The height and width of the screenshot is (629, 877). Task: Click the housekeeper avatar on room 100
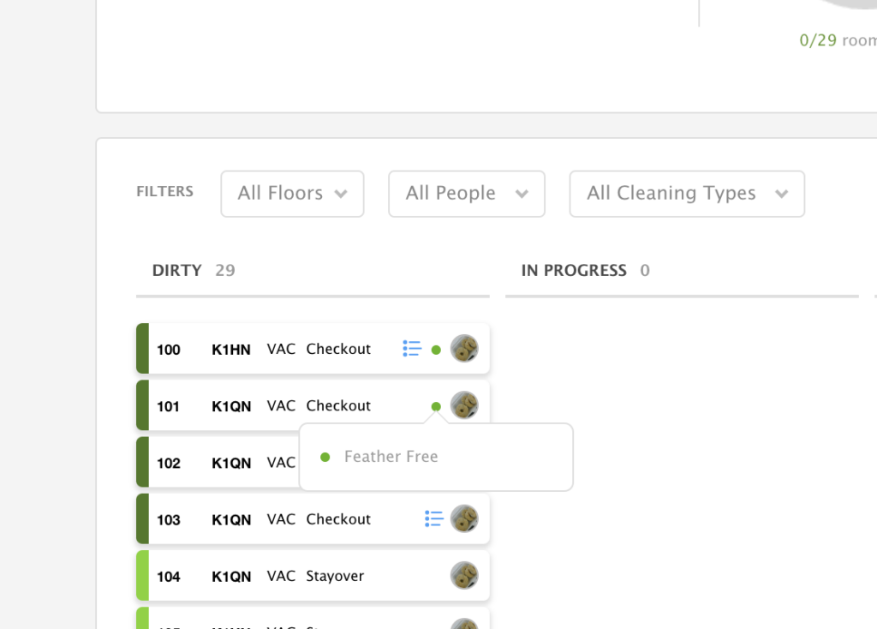[x=464, y=349]
